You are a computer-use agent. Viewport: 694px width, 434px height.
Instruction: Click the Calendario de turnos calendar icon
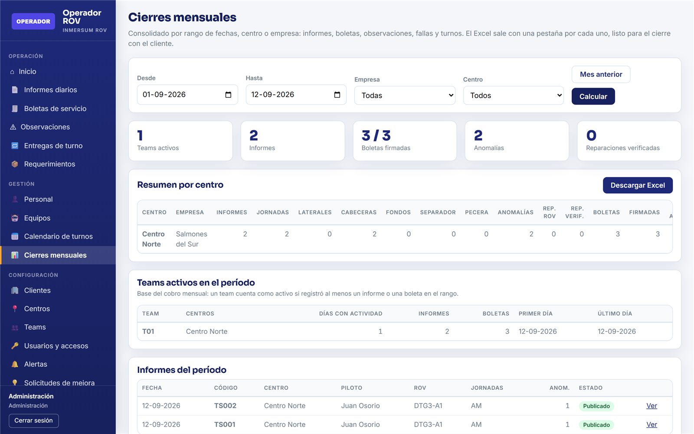pyautogui.click(x=15, y=237)
